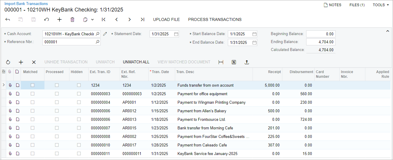Image resolution: width=393 pixels, height=160 pixels.
Task: Add a new record with plus icon
Action: (x=59, y=20)
